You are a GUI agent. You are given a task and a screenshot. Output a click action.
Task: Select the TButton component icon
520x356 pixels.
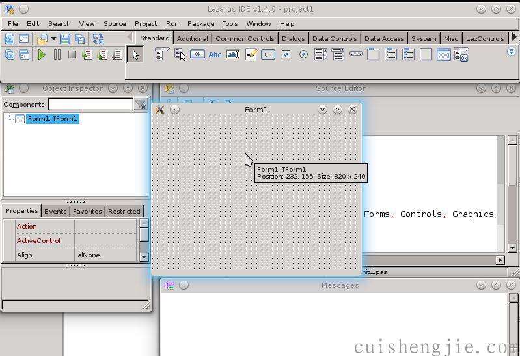197,55
